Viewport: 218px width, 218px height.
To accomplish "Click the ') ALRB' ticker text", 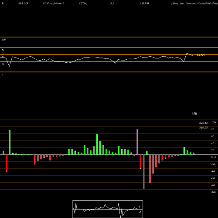I will [144, 3].
